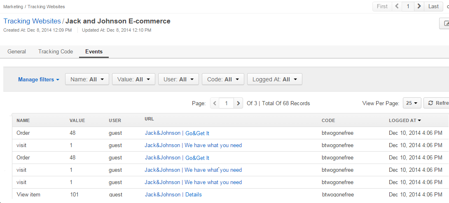Expand the Name: All filter
449x203 pixels.
tap(87, 79)
